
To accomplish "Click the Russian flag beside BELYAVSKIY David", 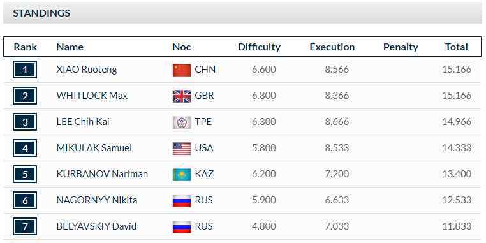I will point(182,226).
